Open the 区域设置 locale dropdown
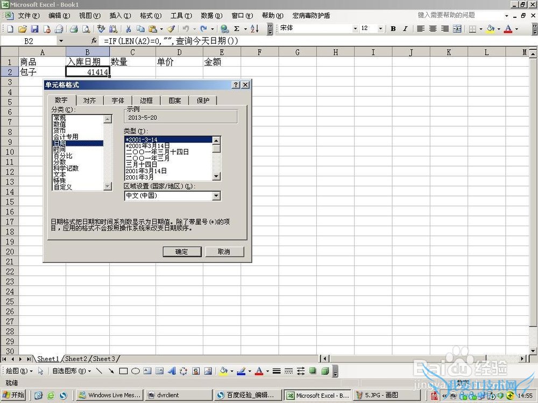The height and width of the screenshot is (403, 538). [x=216, y=196]
